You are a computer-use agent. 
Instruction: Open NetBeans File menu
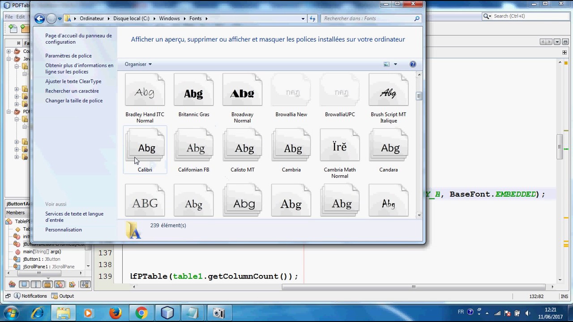tap(9, 17)
